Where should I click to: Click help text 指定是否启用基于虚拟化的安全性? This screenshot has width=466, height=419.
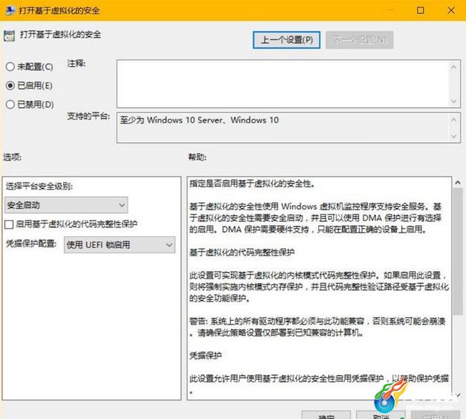[x=252, y=183]
